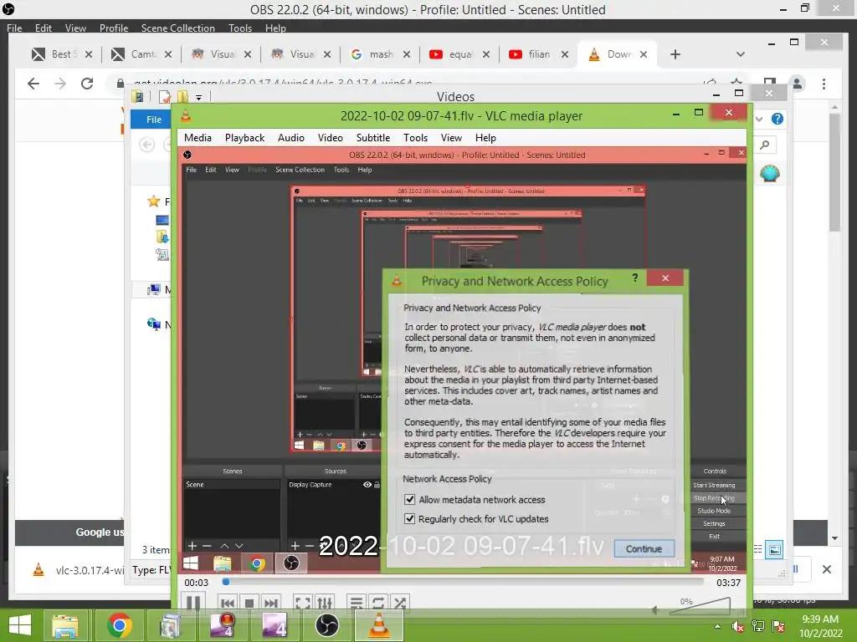The image size is (857, 642).
Task: Expand the Explorer ribbon chevron
Action: [759, 119]
